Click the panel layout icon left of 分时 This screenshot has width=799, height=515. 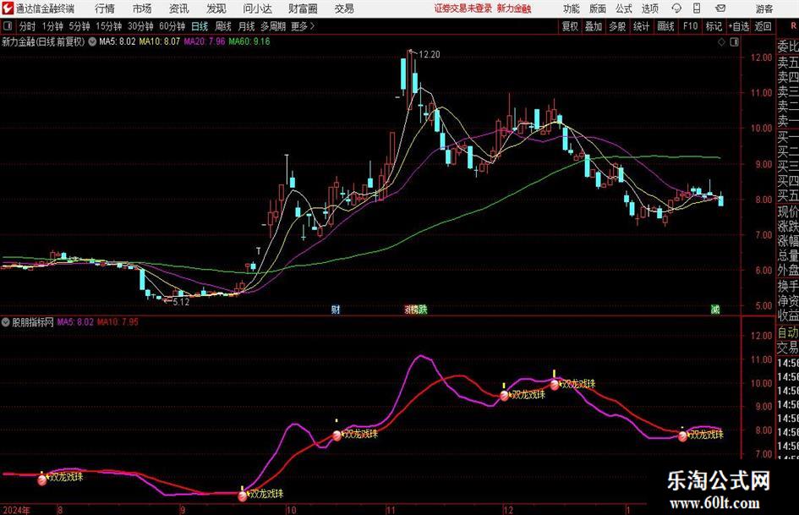click(x=8, y=26)
